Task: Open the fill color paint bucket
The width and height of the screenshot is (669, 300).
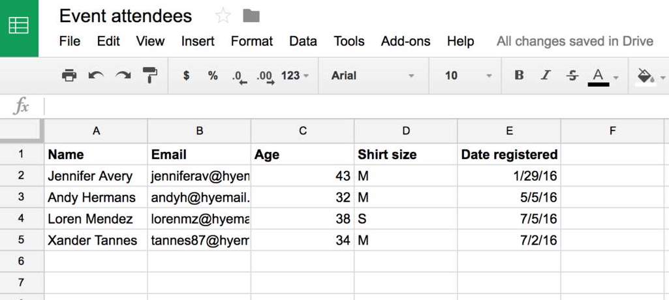Action: [x=646, y=76]
